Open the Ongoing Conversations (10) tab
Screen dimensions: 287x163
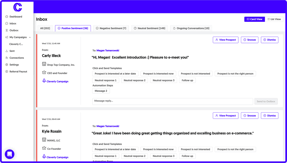191,28
